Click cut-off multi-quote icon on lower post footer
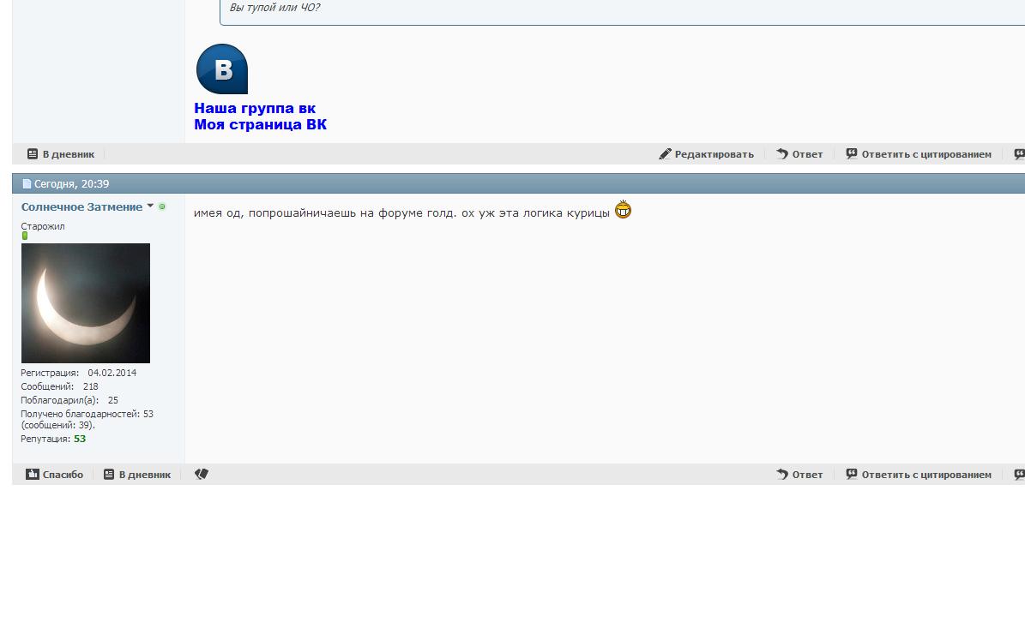The height and width of the screenshot is (634, 1025). pyautogui.click(x=1019, y=475)
